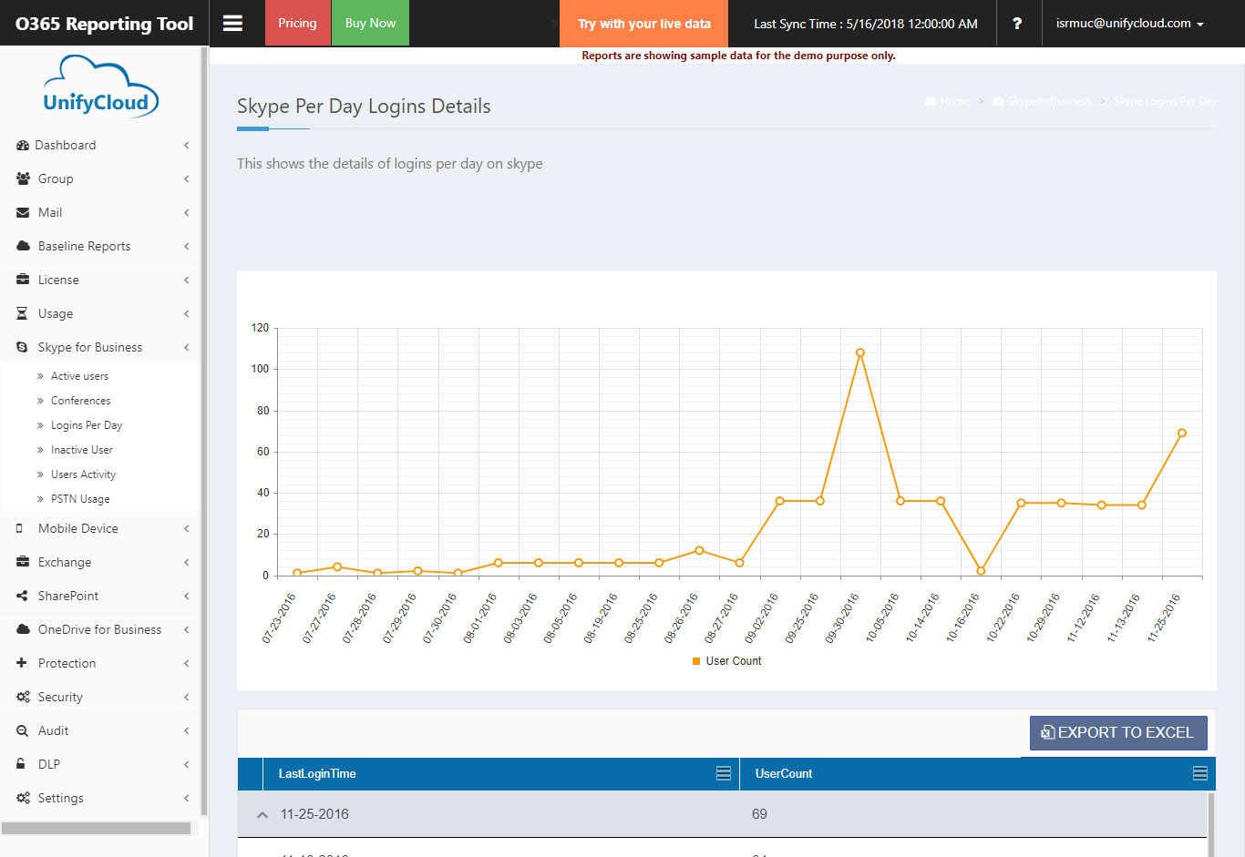This screenshot has height=857, width=1245.
Task: Click the License briefcase icon
Action: pos(23,280)
